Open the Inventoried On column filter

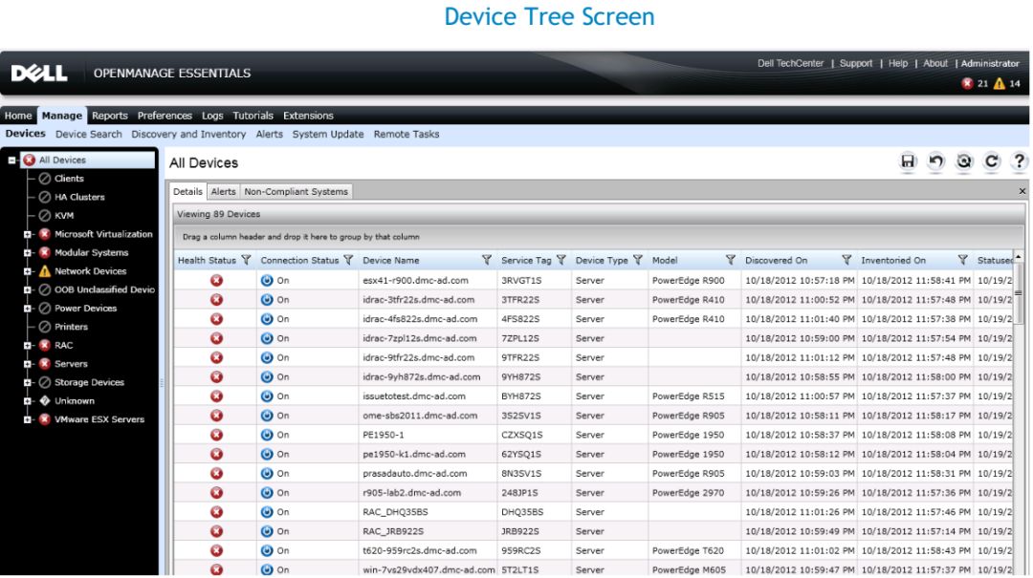962,260
